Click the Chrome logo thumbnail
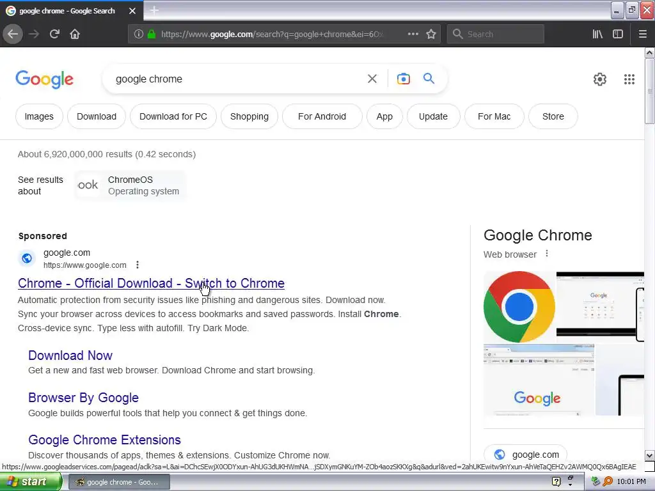The height and width of the screenshot is (491, 655). [x=519, y=307]
